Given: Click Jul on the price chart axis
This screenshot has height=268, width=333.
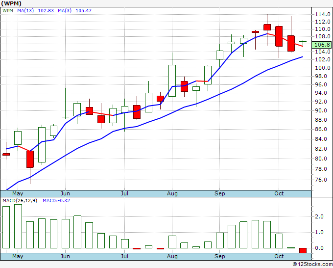Looking at the screenshot, I should [124, 193].
